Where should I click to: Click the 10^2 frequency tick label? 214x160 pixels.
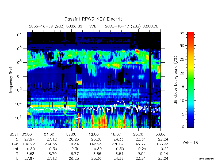click(19, 104)
